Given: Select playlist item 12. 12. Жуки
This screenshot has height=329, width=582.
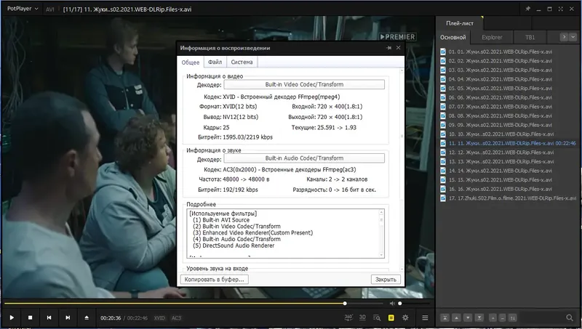Looking at the screenshot, I should (x=501, y=153).
